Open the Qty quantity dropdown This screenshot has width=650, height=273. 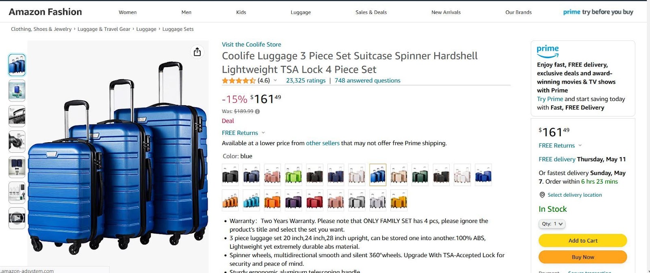pos(552,224)
